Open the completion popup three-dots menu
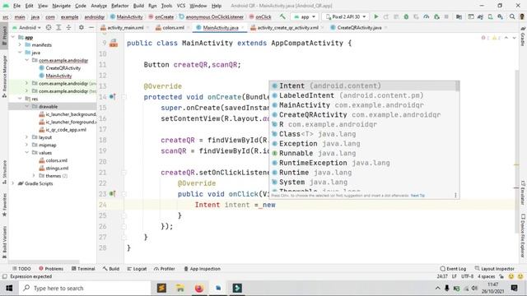The width and height of the screenshot is (527, 296). coord(455,195)
